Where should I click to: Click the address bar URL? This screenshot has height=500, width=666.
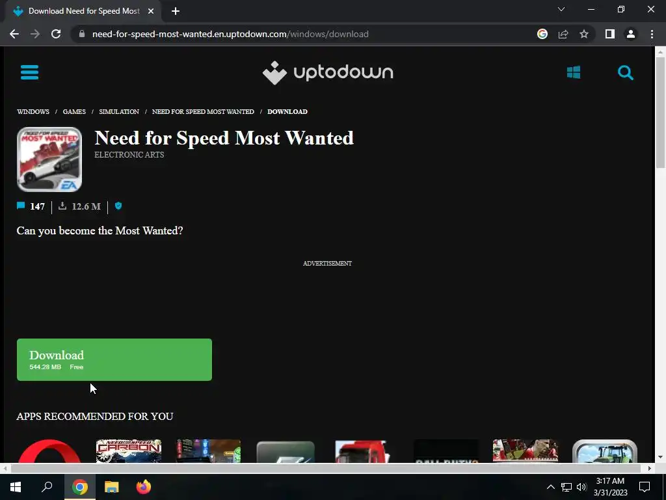click(x=230, y=34)
